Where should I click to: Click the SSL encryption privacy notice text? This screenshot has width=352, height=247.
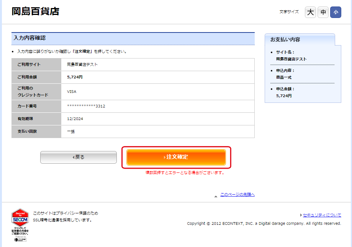coord(65,216)
